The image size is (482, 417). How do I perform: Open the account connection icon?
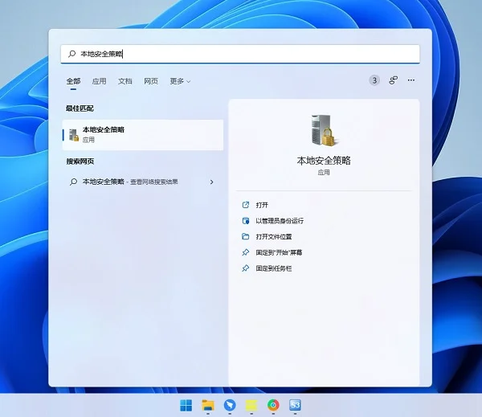[x=393, y=80]
